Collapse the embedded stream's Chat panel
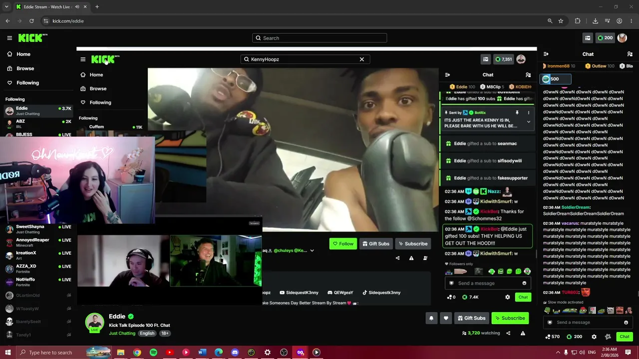This screenshot has width=639, height=359. [x=447, y=75]
